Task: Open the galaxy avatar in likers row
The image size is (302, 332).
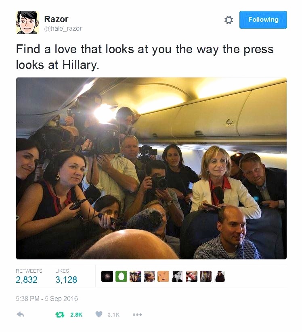Action: [107, 276]
